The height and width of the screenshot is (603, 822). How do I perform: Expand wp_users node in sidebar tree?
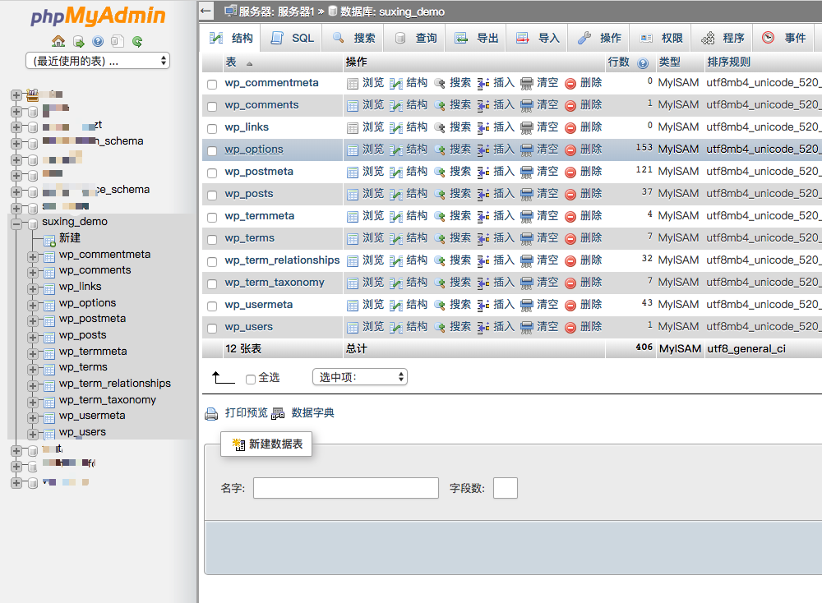(x=33, y=435)
